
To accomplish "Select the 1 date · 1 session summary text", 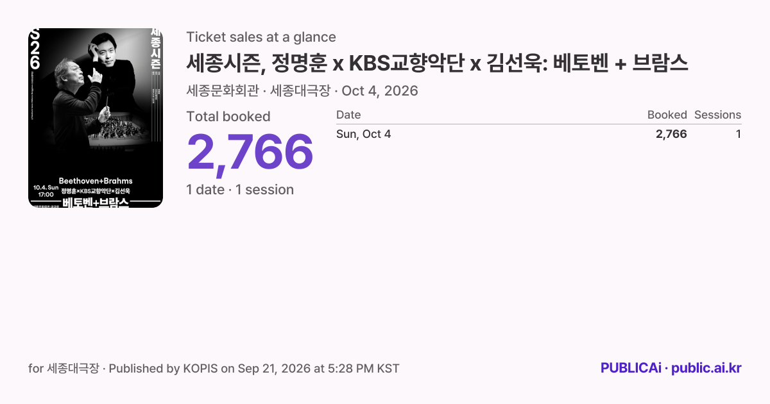I will [240, 190].
